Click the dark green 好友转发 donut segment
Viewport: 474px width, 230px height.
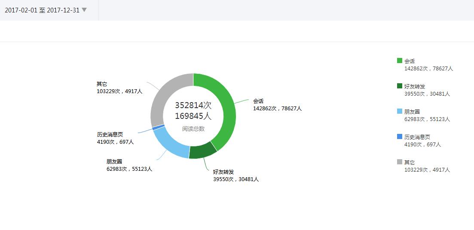coord(202,152)
